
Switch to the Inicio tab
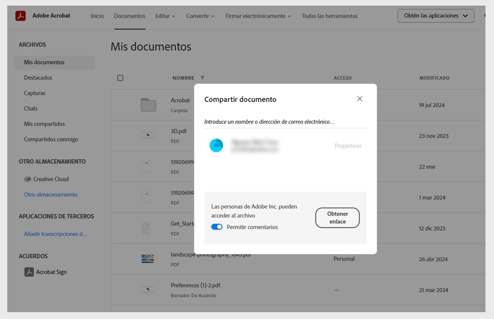tap(97, 16)
